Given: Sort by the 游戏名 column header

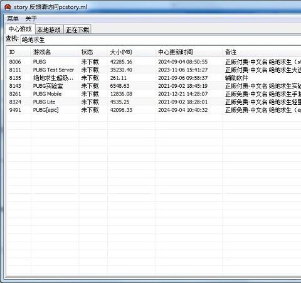Looking at the screenshot, I should 55,52.
